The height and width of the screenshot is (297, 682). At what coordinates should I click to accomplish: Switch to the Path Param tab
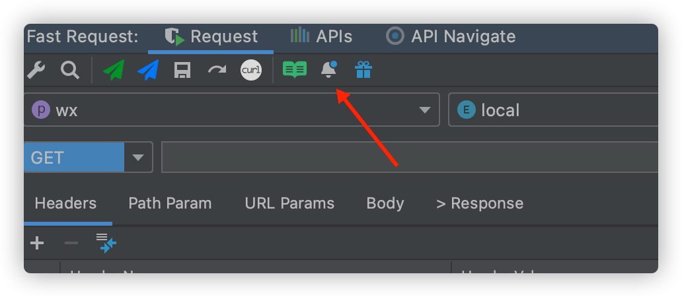coord(170,203)
